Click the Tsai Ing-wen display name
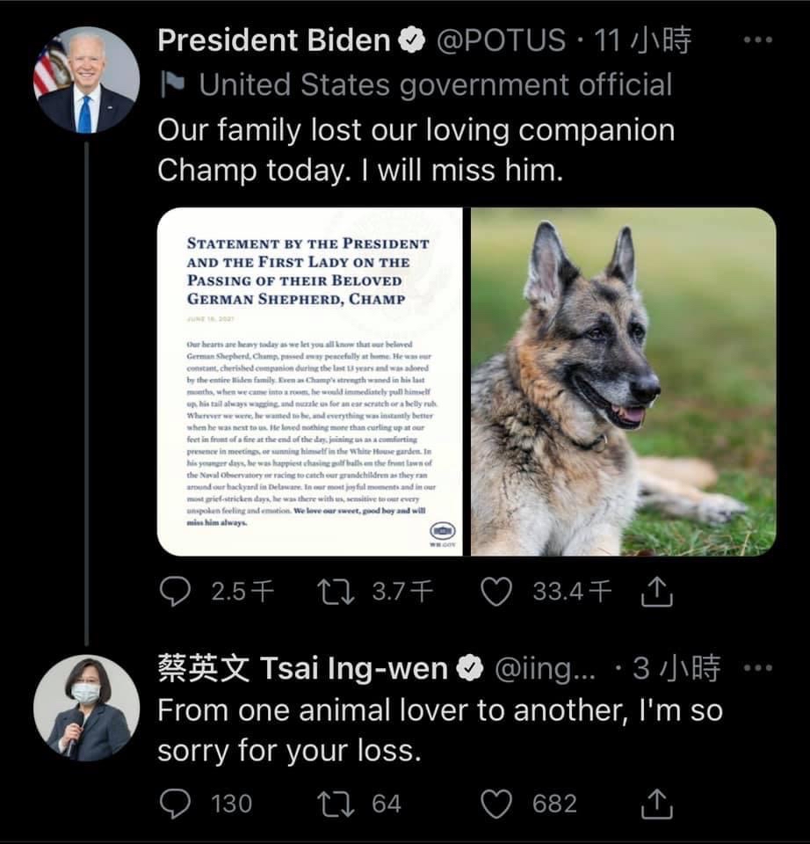Screen dimensions: 810x844 coord(303,669)
